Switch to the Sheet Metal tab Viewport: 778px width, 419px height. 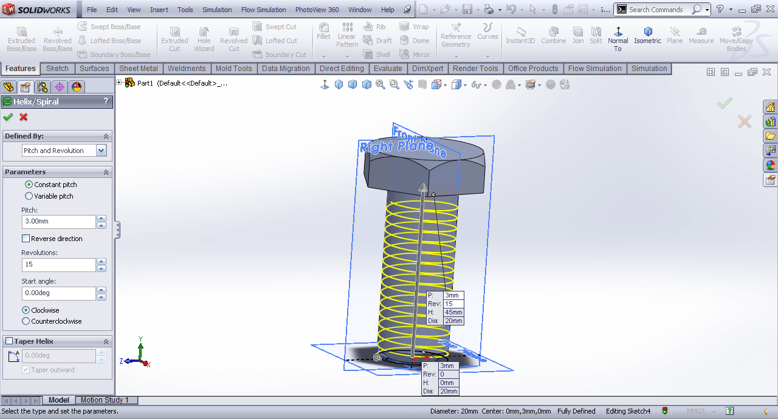tap(139, 69)
